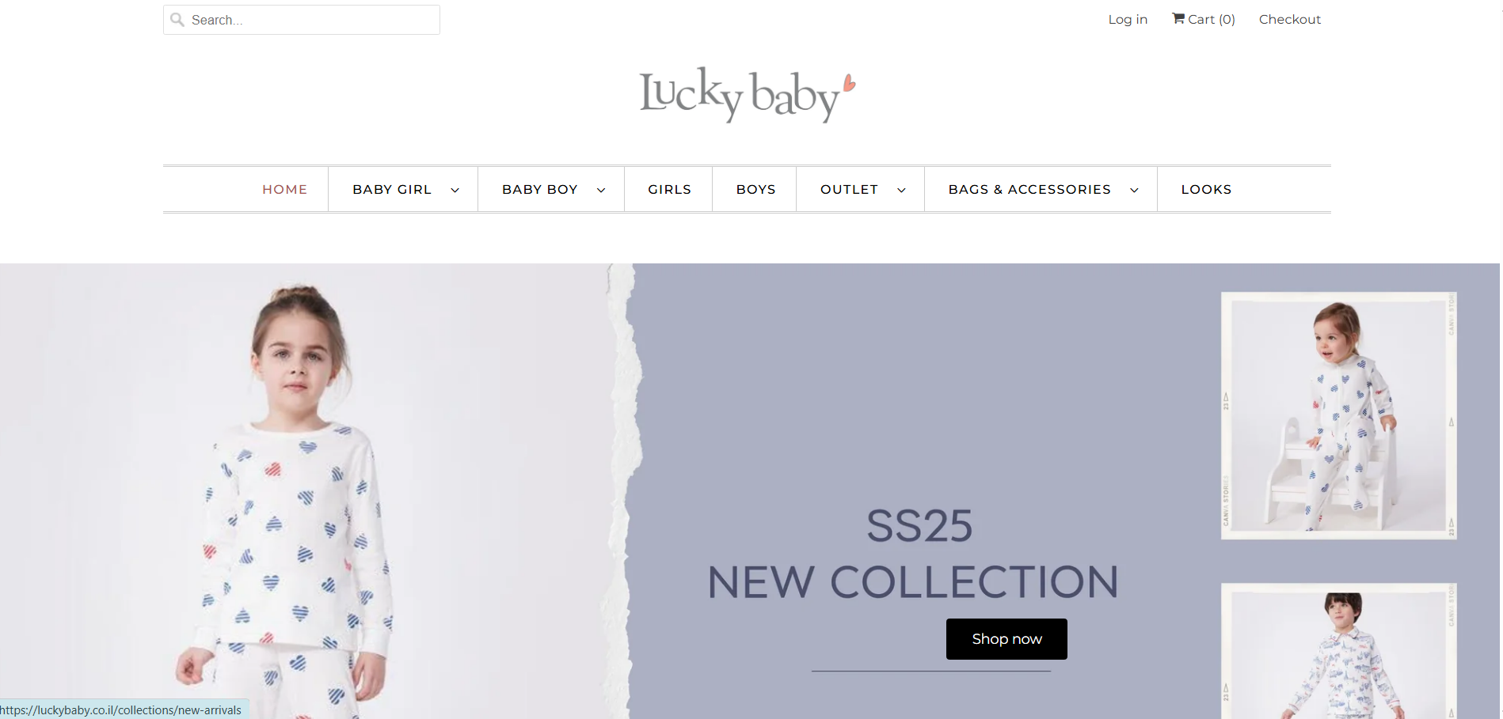This screenshot has height=719, width=1503.
Task: Click the search magnifier icon
Action: point(177,20)
